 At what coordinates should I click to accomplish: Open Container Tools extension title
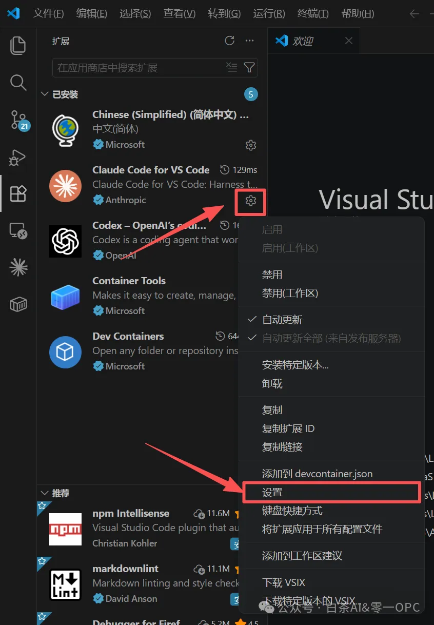pos(129,281)
